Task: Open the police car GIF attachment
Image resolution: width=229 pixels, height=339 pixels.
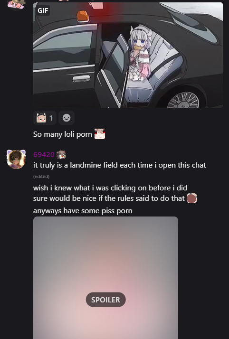Action: point(128,55)
